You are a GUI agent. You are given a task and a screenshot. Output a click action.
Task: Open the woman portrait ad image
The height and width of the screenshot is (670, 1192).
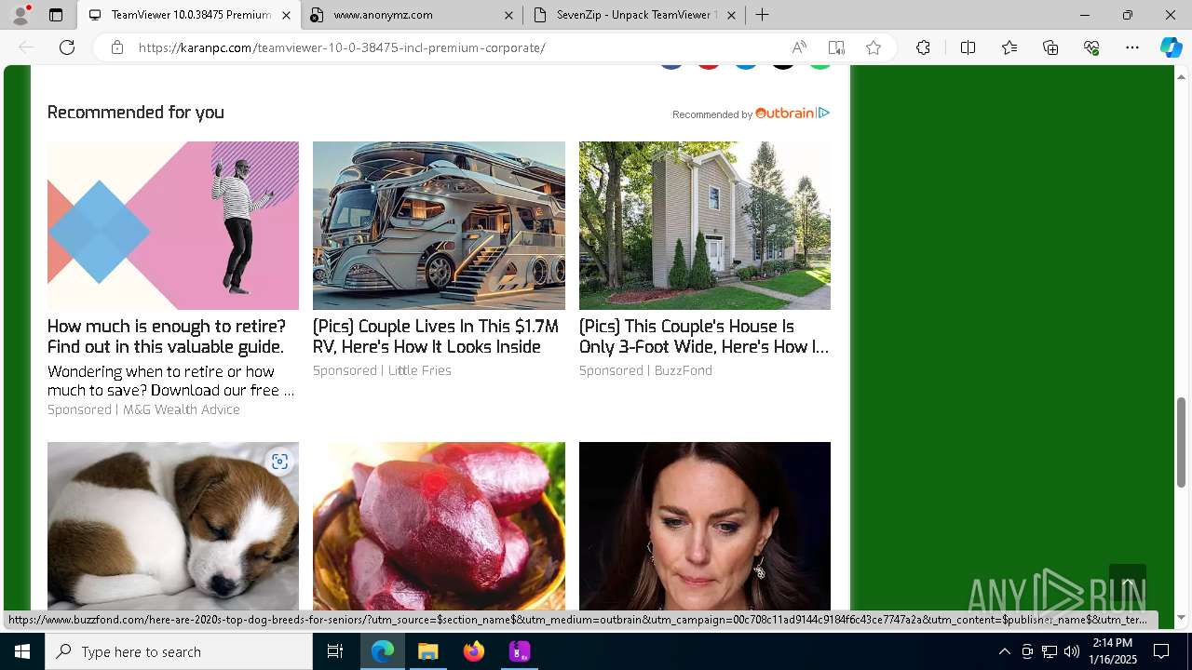pyautogui.click(x=705, y=526)
